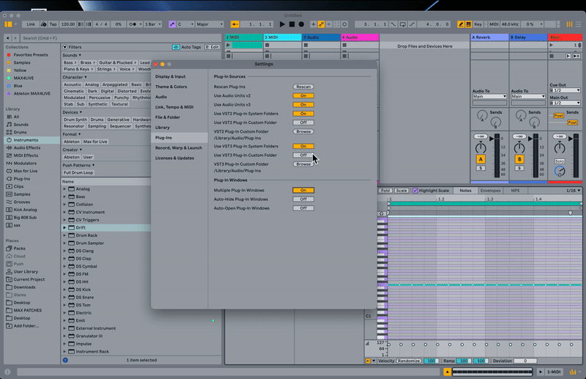Click the Stop button in the transport
The height and width of the screenshot is (379, 586).
pyautogui.click(x=292, y=24)
